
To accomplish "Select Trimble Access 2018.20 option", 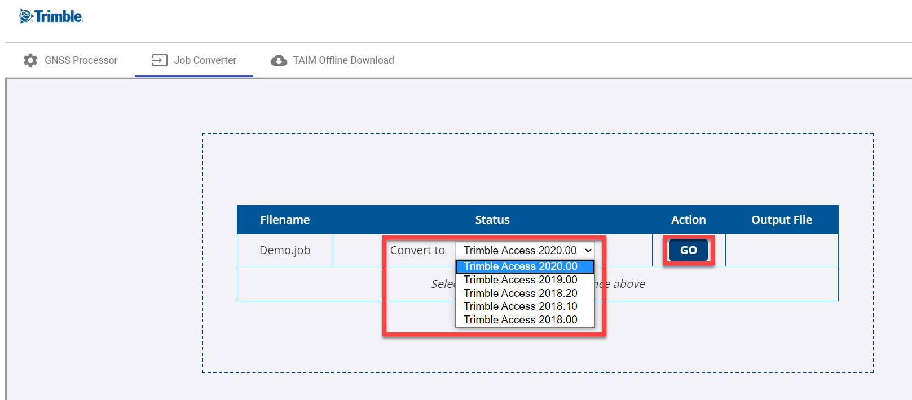I will [525, 294].
